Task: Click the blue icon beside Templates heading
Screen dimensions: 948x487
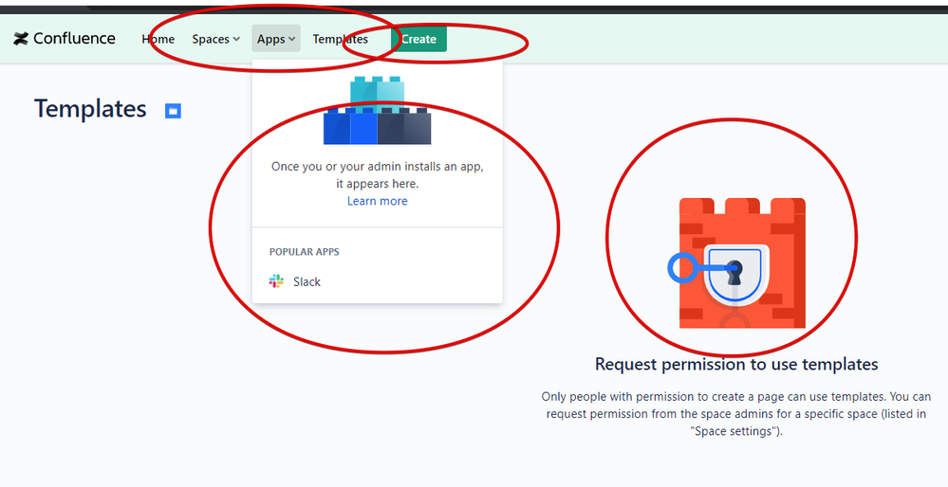Action: (173, 111)
